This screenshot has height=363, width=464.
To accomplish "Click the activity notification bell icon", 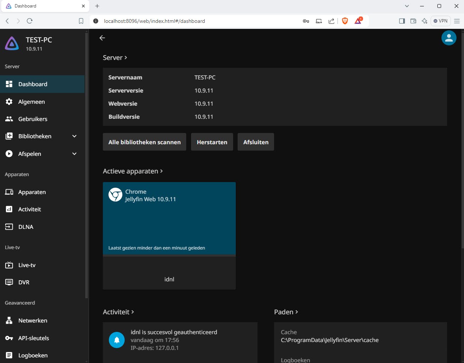I will 117,340.
